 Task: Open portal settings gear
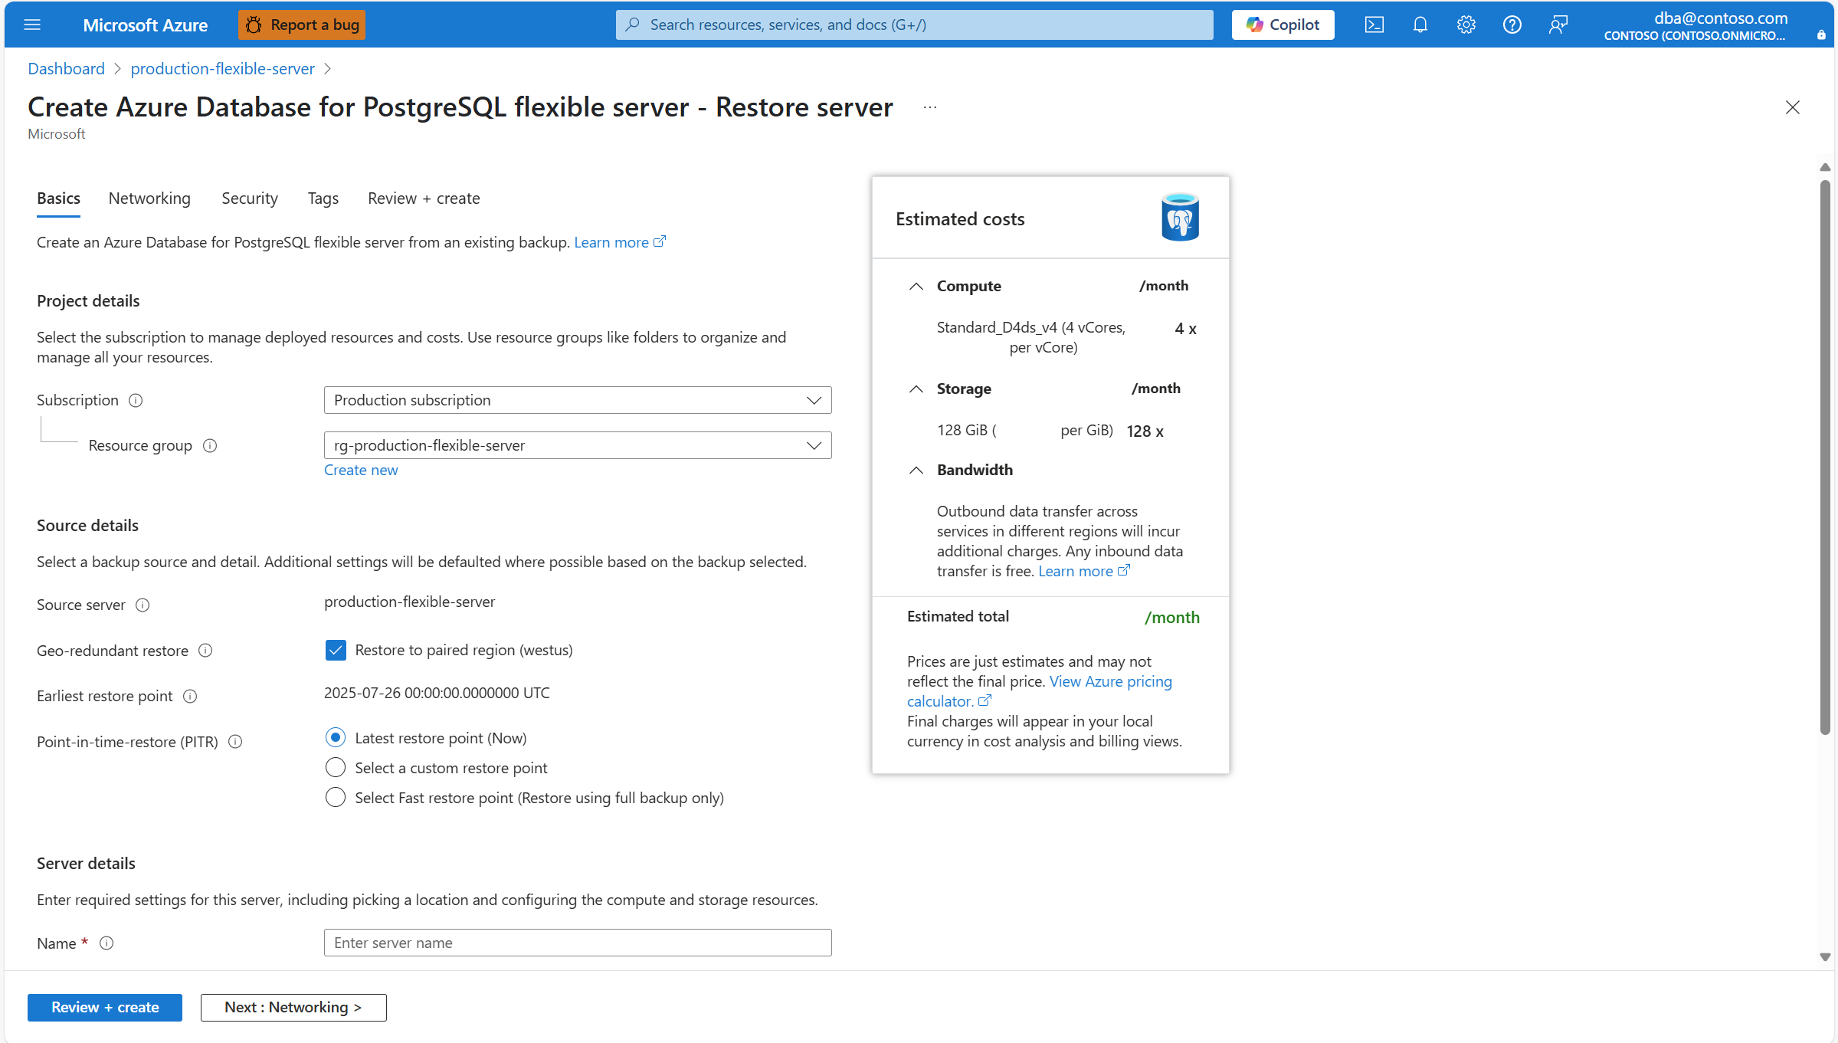pos(1466,25)
